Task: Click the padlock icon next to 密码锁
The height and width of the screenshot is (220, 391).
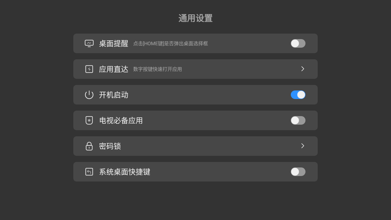Action: (89, 146)
